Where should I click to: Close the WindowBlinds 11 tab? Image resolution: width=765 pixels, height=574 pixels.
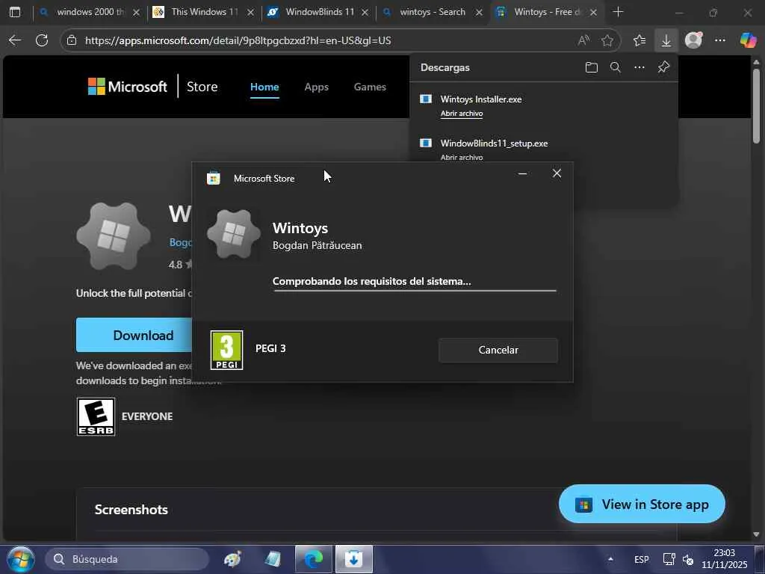tap(365, 12)
